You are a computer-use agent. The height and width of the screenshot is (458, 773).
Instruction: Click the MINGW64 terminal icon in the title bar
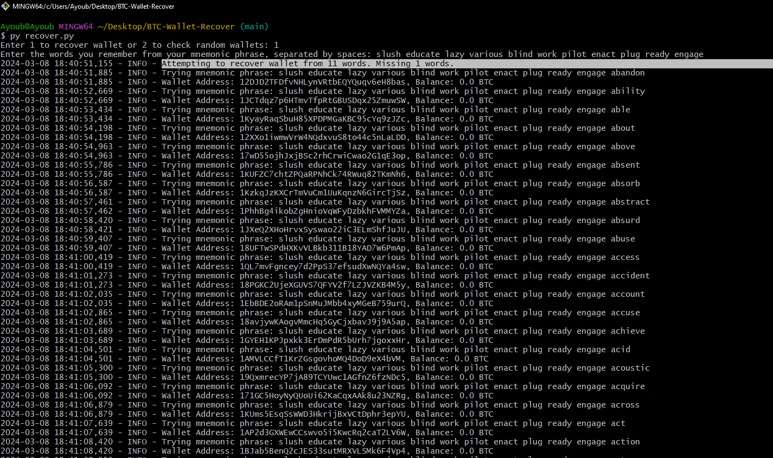tap(5, 6)
